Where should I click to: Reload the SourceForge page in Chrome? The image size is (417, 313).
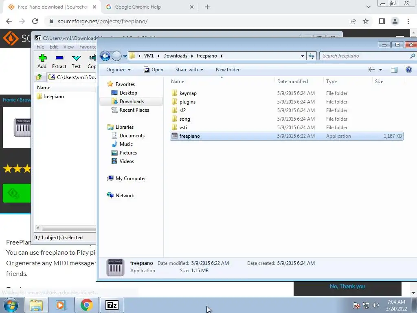coord(35,21)
